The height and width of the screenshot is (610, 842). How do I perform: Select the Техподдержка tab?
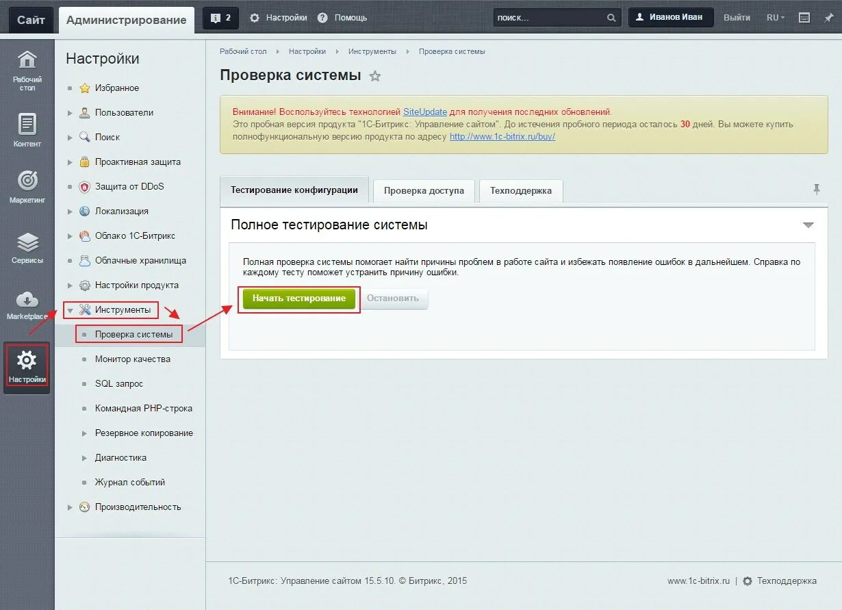pyautogui.click(x=521, y=190)
